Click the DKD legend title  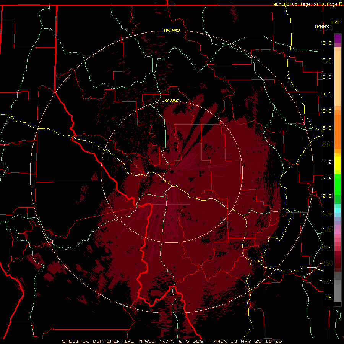click(336, 23)
